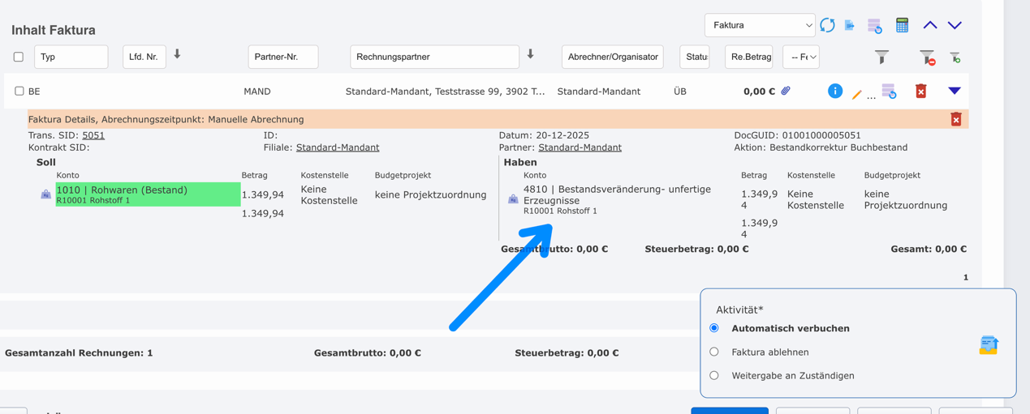Click the ellipsis next to the pencil icon
This screenshot has width=1030, height=414.
(x=871, y=97)
